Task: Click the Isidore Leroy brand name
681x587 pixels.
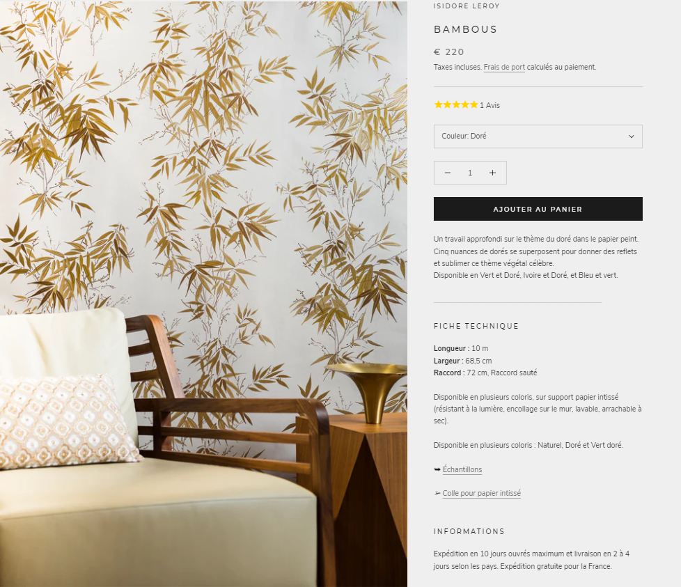Action: [467, 6]
